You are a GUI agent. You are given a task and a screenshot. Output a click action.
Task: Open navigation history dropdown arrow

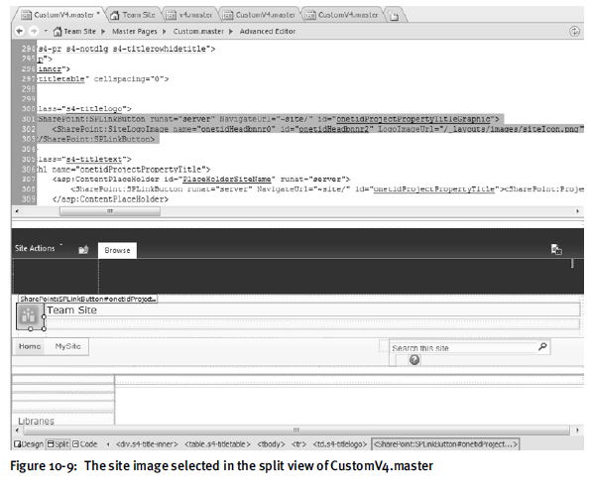tap(46, 31)
